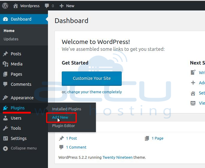The height and width of the screenshot is (168, 205).
Task: Click the pages icon beside 1 Page
Action: tap(147, 138)
